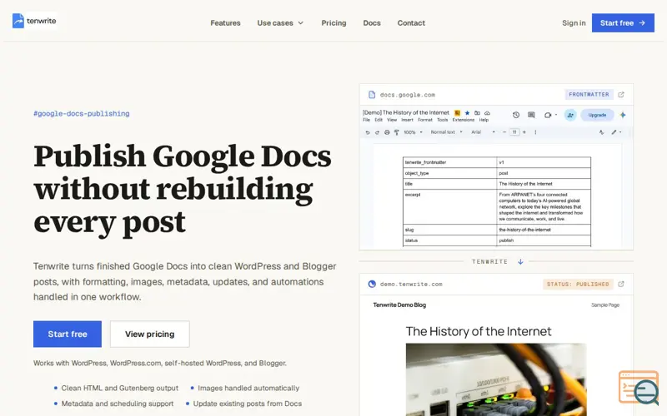Click the object_type table cell
The width and height of the screenshot is (667, 416).
coord(449,173)
